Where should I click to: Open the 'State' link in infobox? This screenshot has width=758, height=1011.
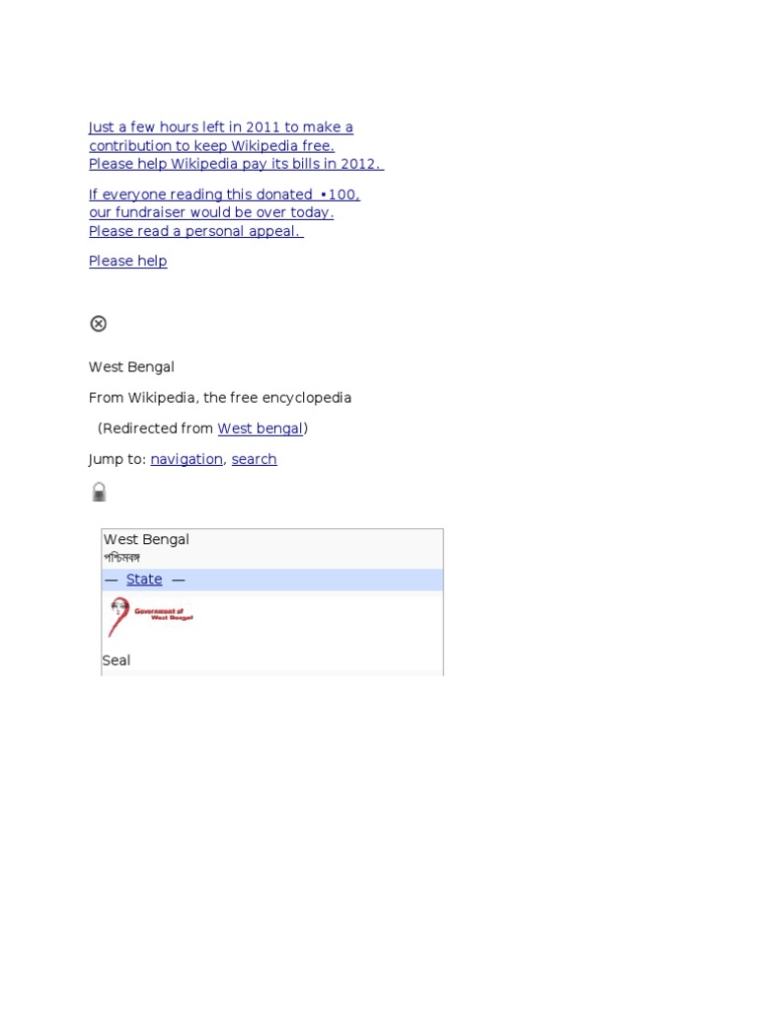pyautogui.click(x=144, y=579)
